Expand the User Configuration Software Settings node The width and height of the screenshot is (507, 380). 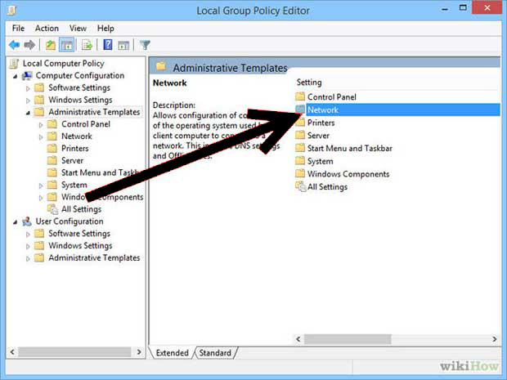click(29, 234)
